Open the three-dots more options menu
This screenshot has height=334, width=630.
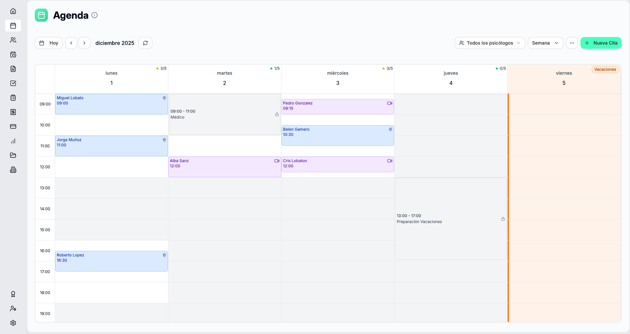pos(572,43)
